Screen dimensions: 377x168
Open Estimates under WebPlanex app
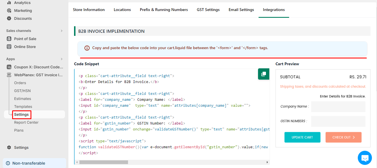pyautogui.click(x=23, y=99)
